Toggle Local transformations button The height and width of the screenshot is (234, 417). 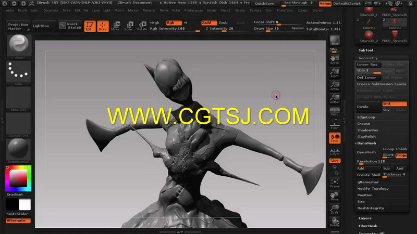point(335,138)
